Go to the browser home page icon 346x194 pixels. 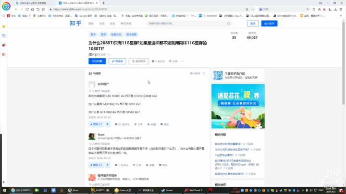33,9
